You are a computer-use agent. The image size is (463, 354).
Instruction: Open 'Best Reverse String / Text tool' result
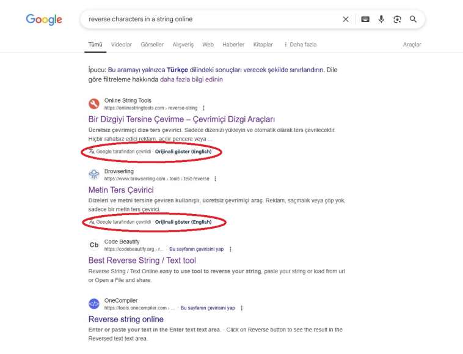click(x=142, y=260)
